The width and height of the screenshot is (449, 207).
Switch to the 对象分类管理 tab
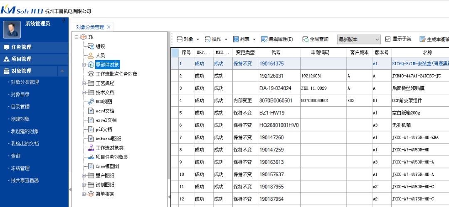pyautogui.click(x=90, y=27)
